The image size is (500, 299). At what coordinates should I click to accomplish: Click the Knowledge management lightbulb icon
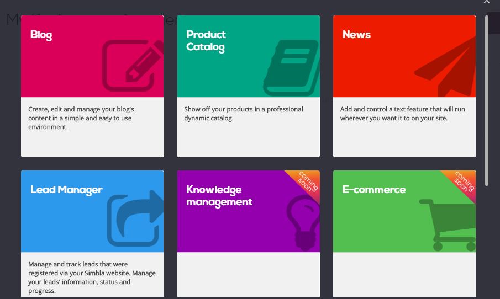[x=303, y=222]
